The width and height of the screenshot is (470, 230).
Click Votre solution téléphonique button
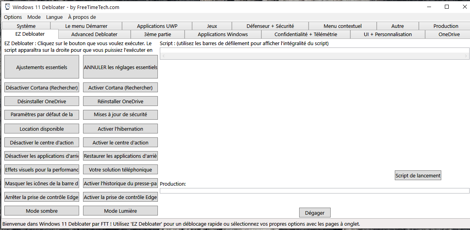point(120,170)
